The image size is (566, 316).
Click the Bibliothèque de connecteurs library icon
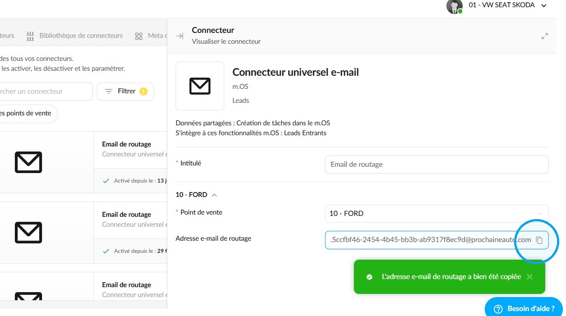click(x=30, y=36)
